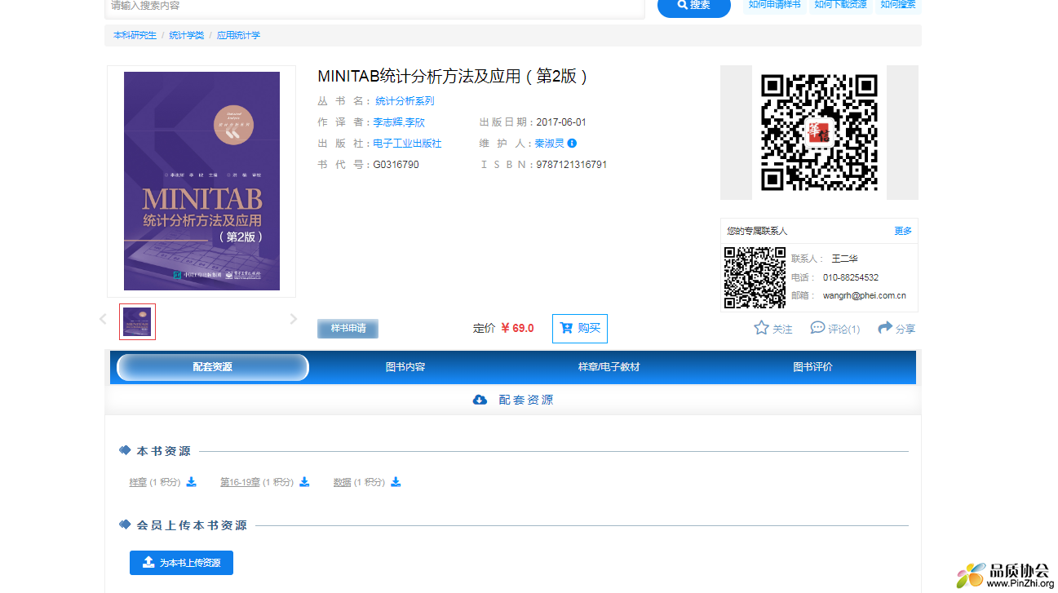Click the phone number 010-88254532
The width and height of the screenshot is (1058, 593).
tap(851, 277)
